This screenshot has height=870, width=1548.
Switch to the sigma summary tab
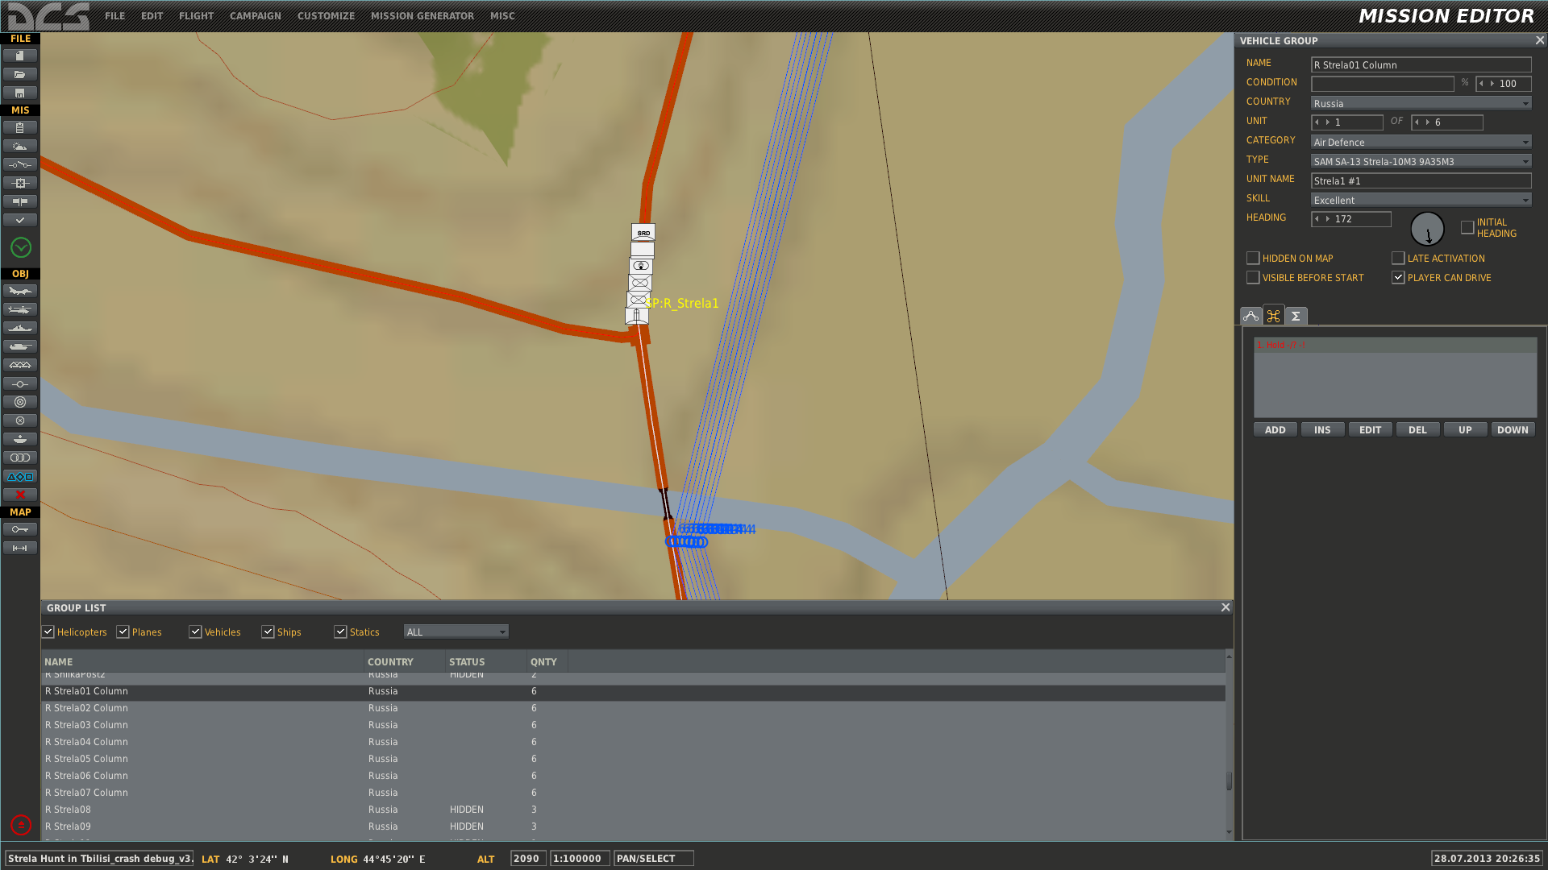point(1296,316)
